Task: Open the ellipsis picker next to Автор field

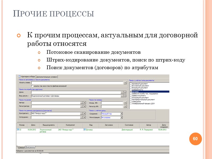Action: coord(81,103)
